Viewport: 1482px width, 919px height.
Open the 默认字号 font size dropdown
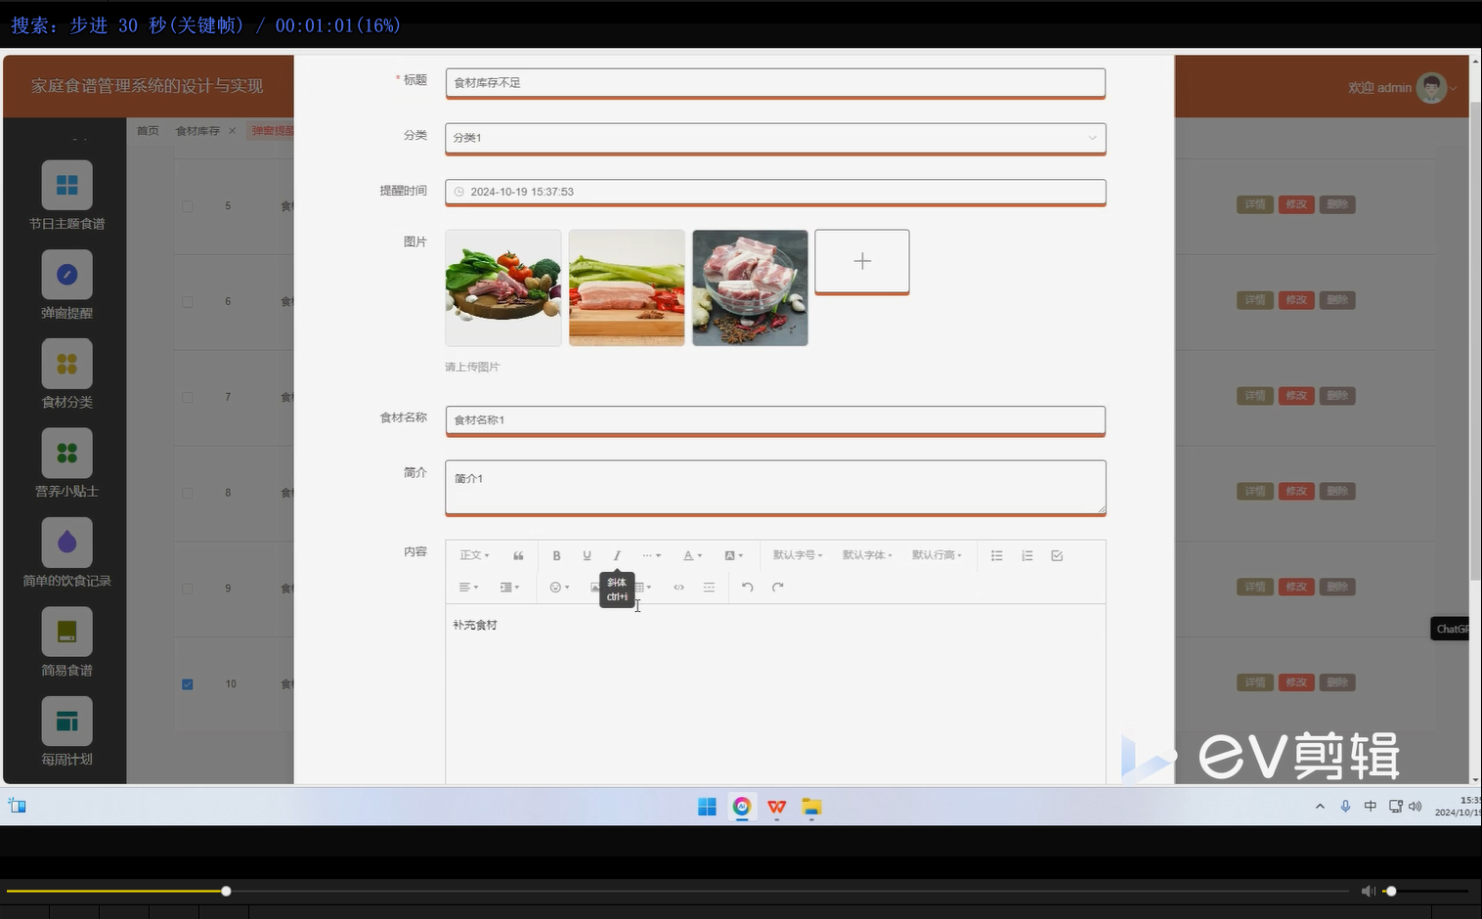coord(798,555)
